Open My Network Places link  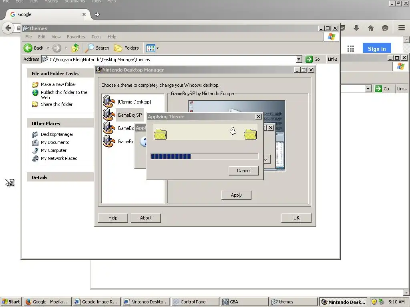(59, 158)
